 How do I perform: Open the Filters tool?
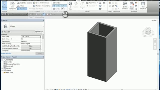tap(20, 6)
